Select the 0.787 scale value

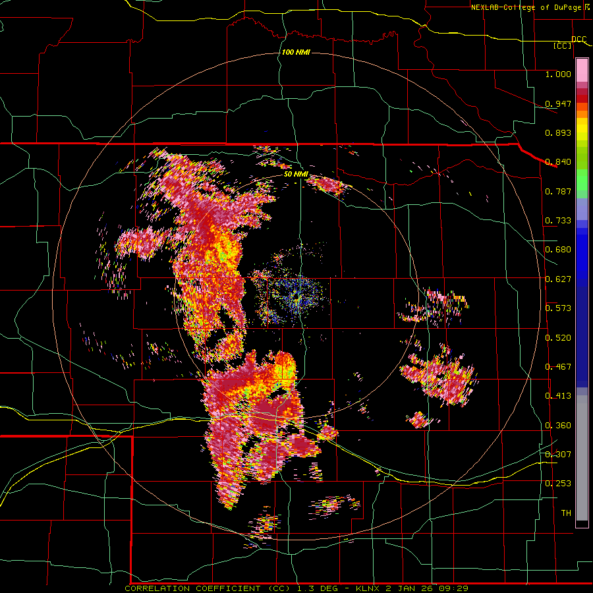[x=558, y=191]
